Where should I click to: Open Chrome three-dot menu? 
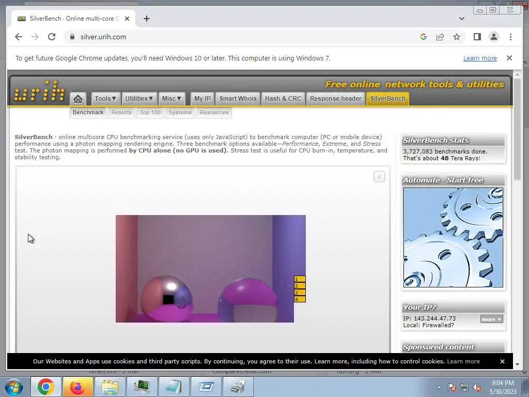[x=510, y=37]
